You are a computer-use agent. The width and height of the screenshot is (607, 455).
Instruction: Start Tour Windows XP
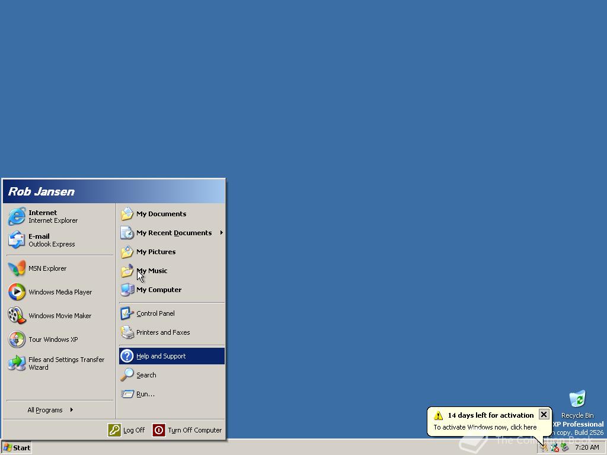[60, 339]
